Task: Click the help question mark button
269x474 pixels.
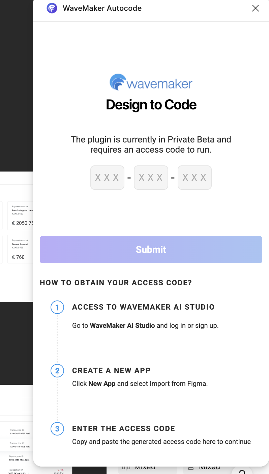Action: pos(242,470)
